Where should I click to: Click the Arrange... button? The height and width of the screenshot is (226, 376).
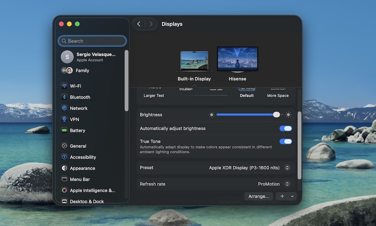[258, 196]
